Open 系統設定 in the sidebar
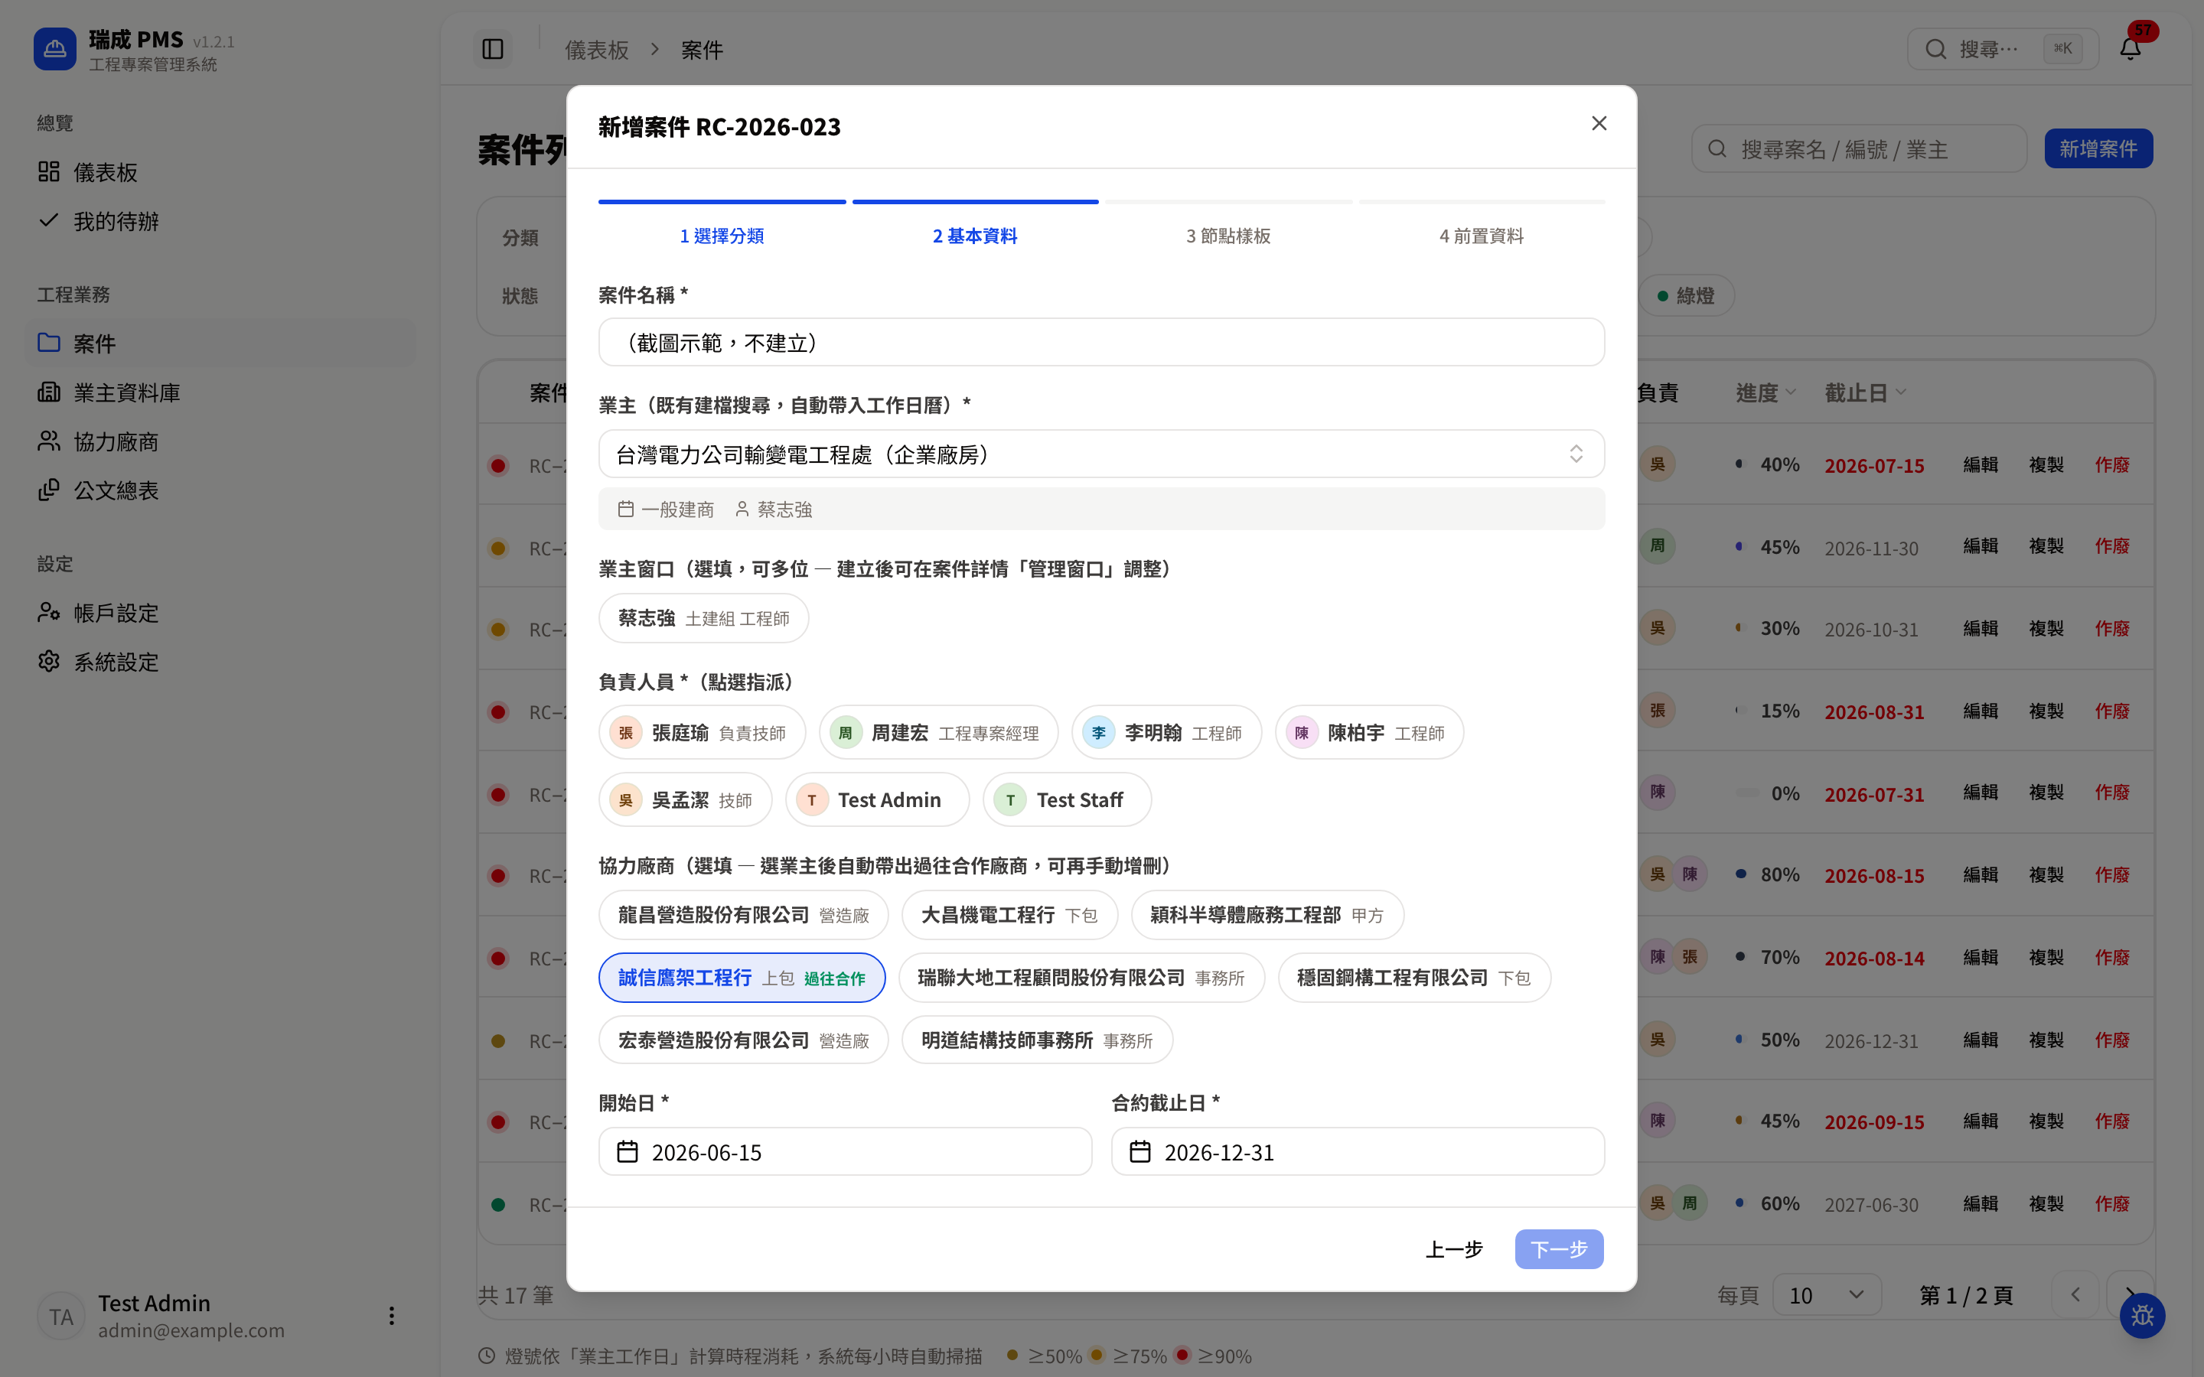 pyautogui.click(x=220, y=662)
